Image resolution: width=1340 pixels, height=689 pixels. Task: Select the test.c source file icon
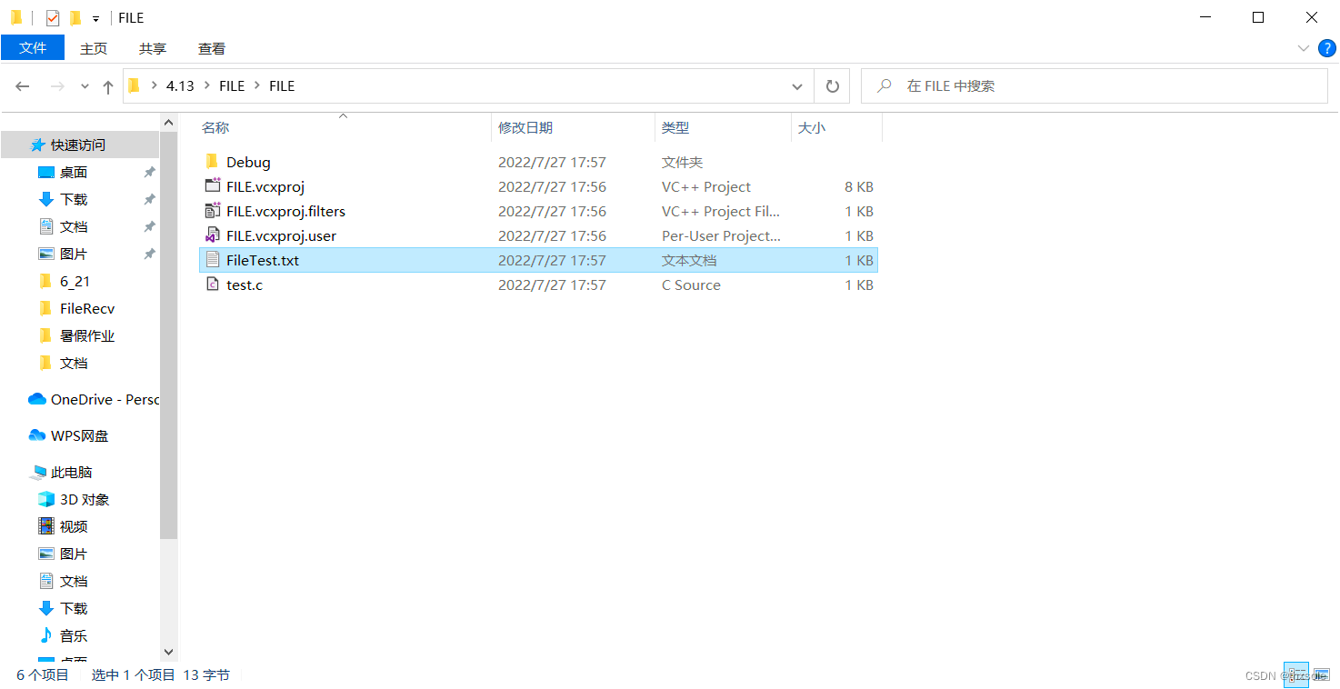point(213,285)
